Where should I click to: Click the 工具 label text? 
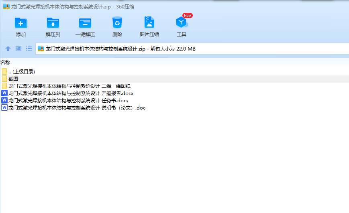(x=182, y=34)
